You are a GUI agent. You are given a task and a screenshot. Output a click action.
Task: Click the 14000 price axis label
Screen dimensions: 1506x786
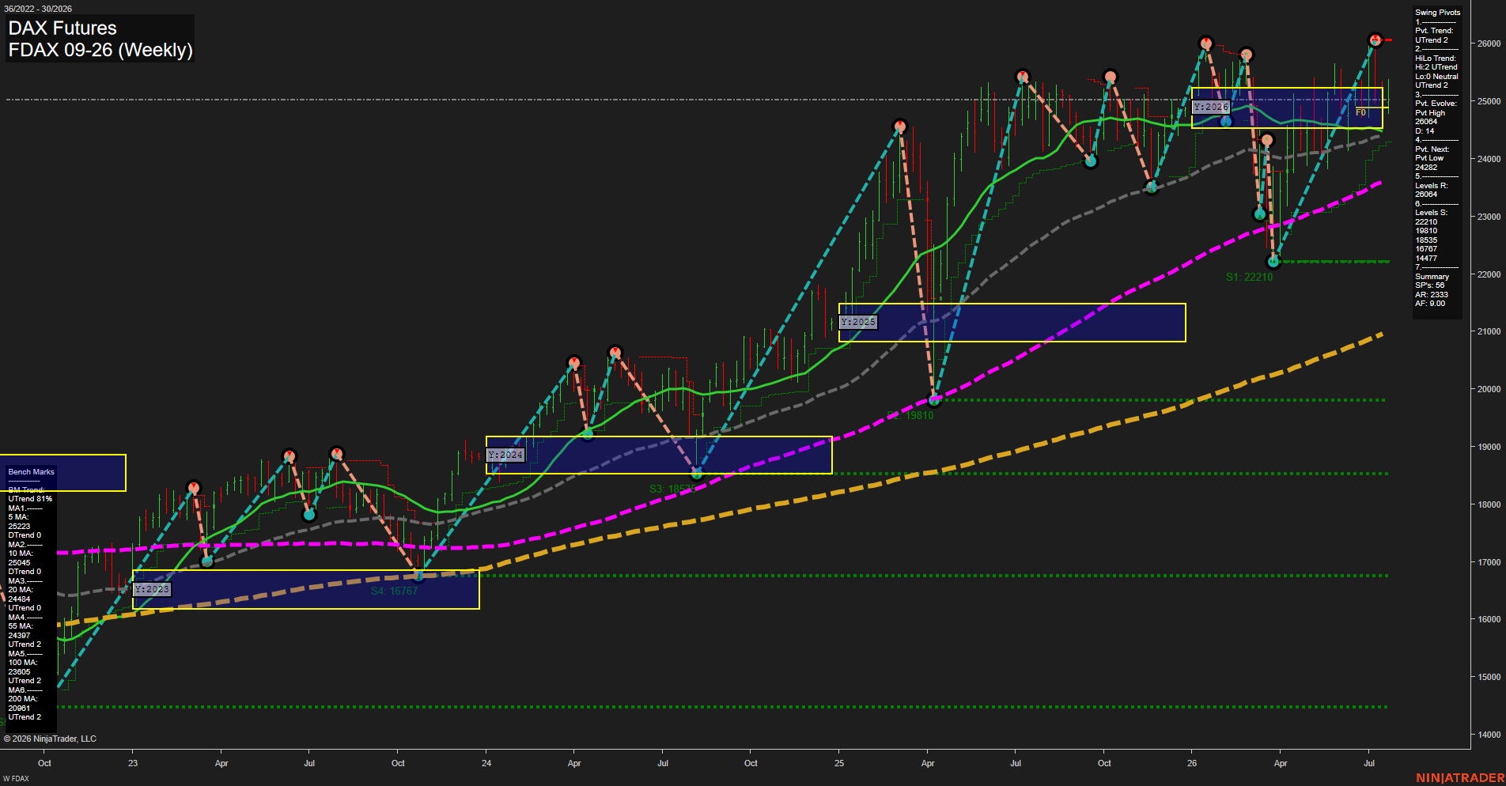coord(1489,735)
